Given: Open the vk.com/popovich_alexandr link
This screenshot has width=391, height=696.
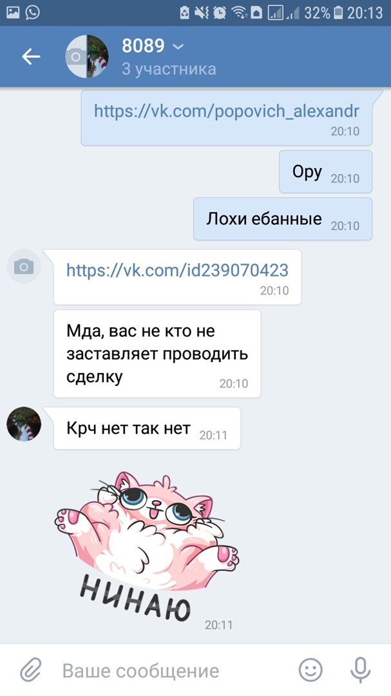Looking at the screenshot, I should point(226,111).
